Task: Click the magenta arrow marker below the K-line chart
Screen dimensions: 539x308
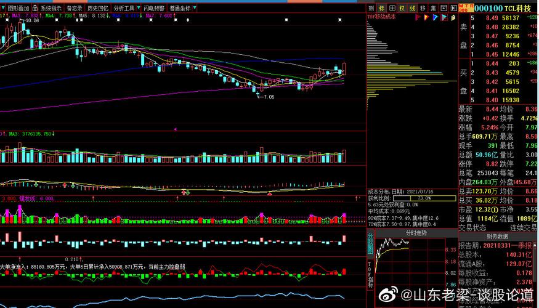Action: 175,129
